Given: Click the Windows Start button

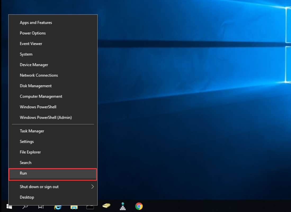Looking at the screenshot, I should point(9,206).
